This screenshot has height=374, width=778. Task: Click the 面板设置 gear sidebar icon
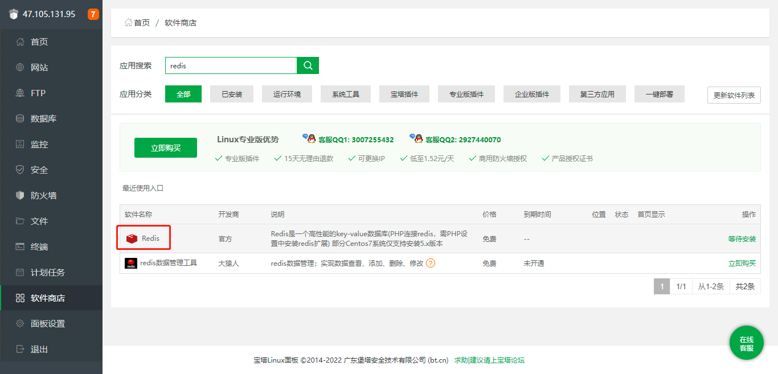pyautogui.click(x=20, y=323)
